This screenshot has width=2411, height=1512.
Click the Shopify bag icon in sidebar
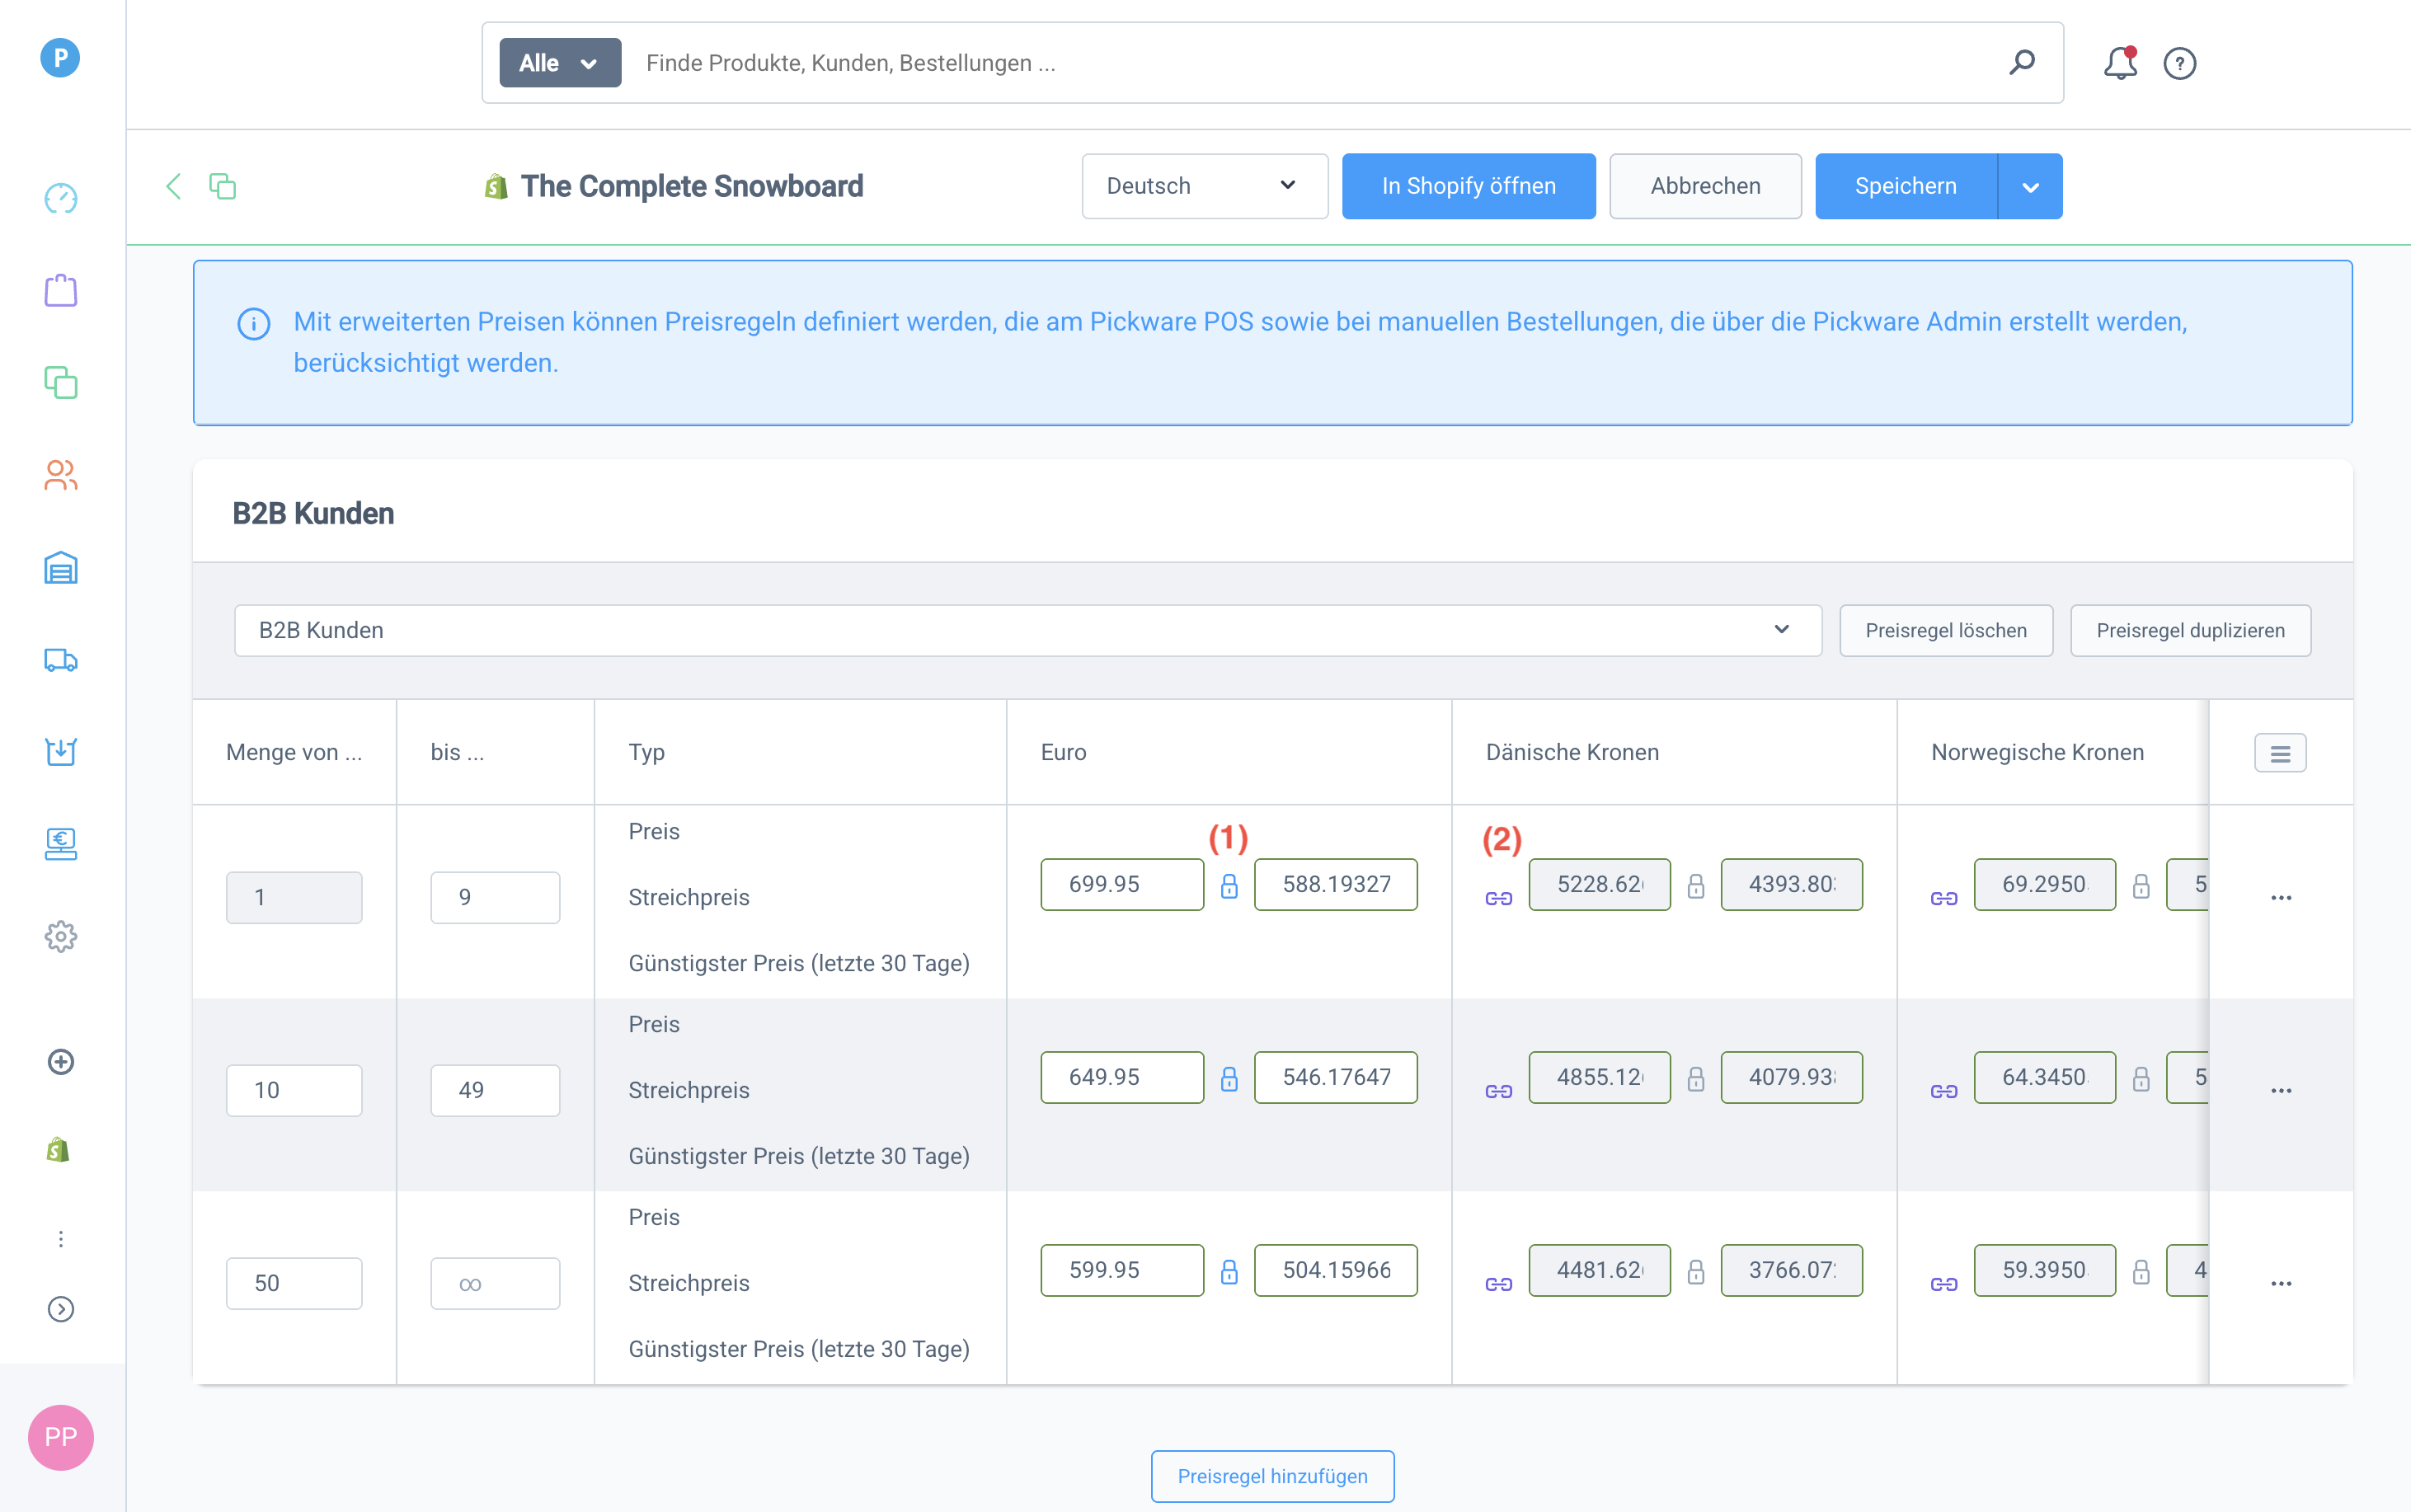[x=58, y=1150]
